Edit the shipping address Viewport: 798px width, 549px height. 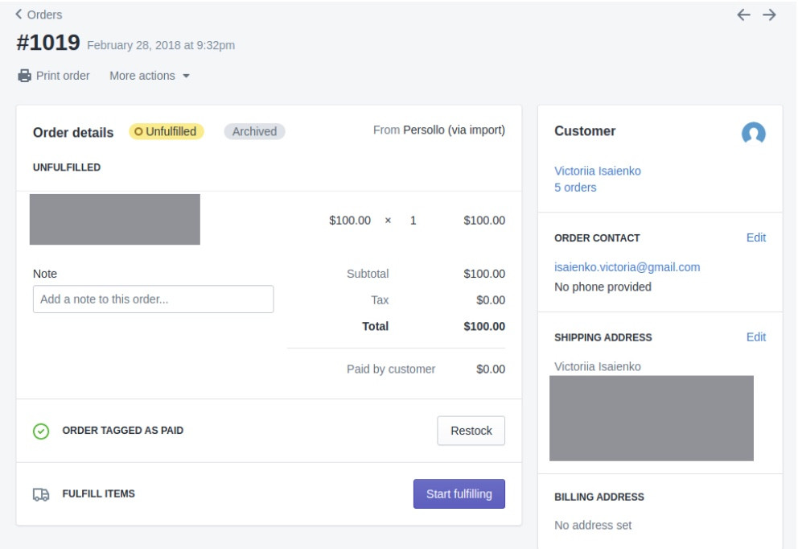click(x=755, y=337)
